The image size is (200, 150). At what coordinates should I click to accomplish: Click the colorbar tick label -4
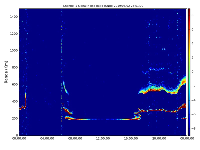click(x=192, y=100)
